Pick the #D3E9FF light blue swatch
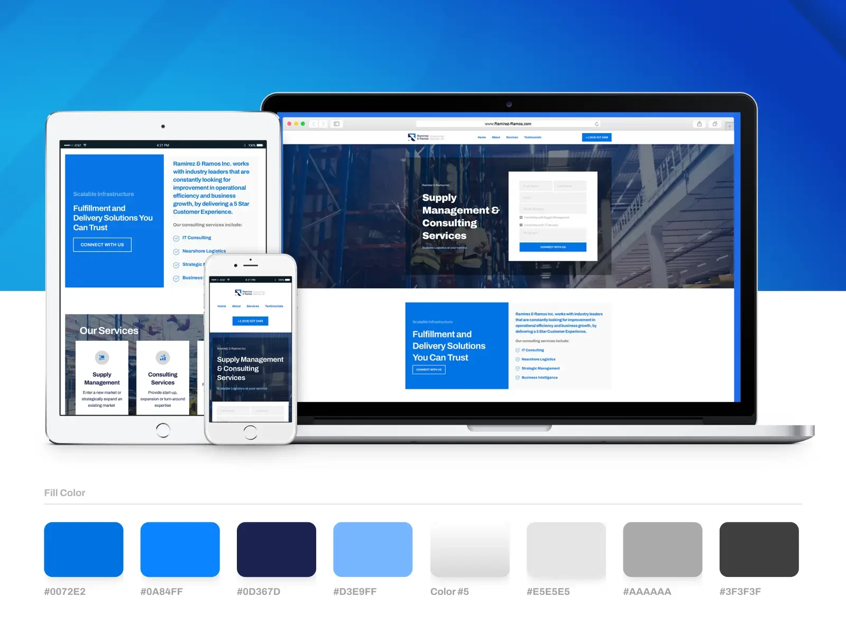Image resolution: width=846 pixels, height=634 pixels. click(x=373, y=549)
